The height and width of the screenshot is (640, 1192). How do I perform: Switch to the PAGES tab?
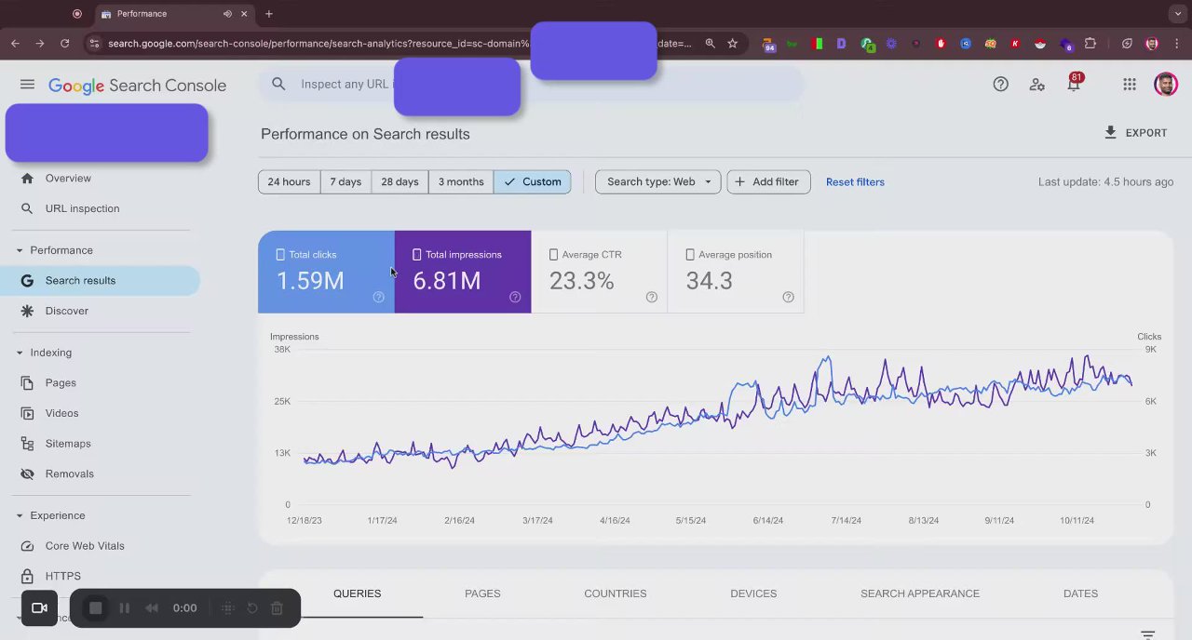pyautogui.click(x=482, y=593)
